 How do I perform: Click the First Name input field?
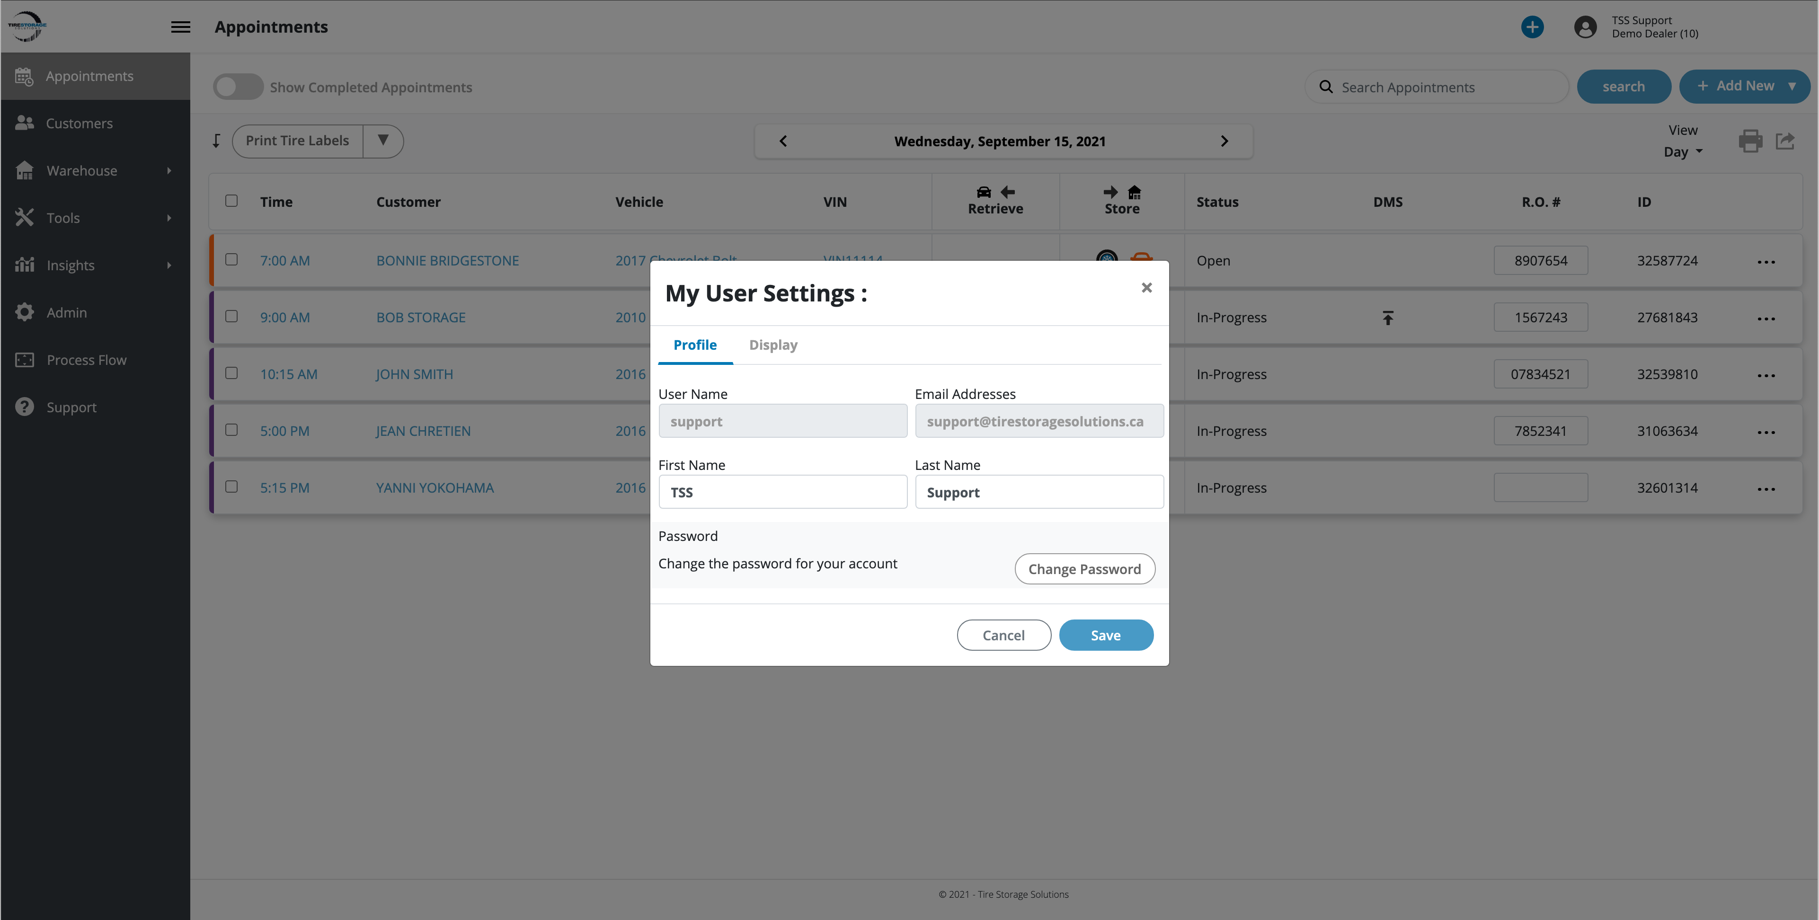(x=782, y=492)
